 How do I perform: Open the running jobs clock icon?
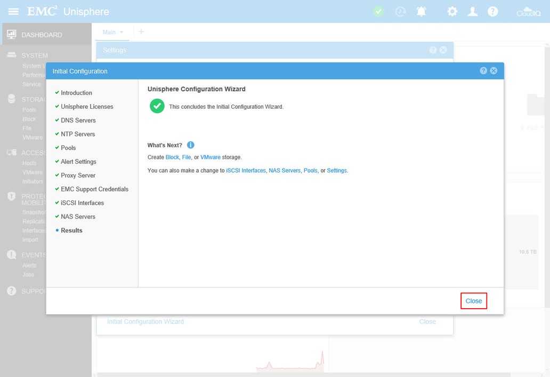(x=400, y=12)
